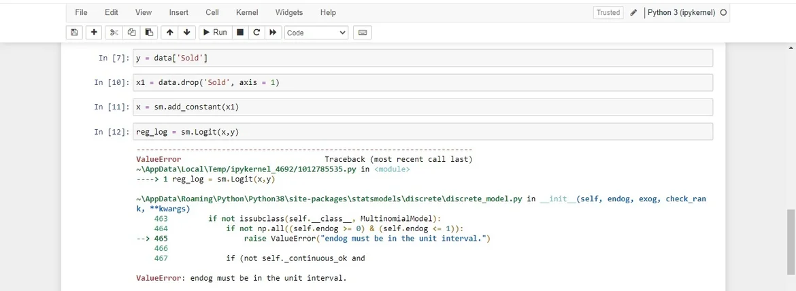Restart kernel and run all icon
Screen dimensions: 796x291
tap(273, 33)
